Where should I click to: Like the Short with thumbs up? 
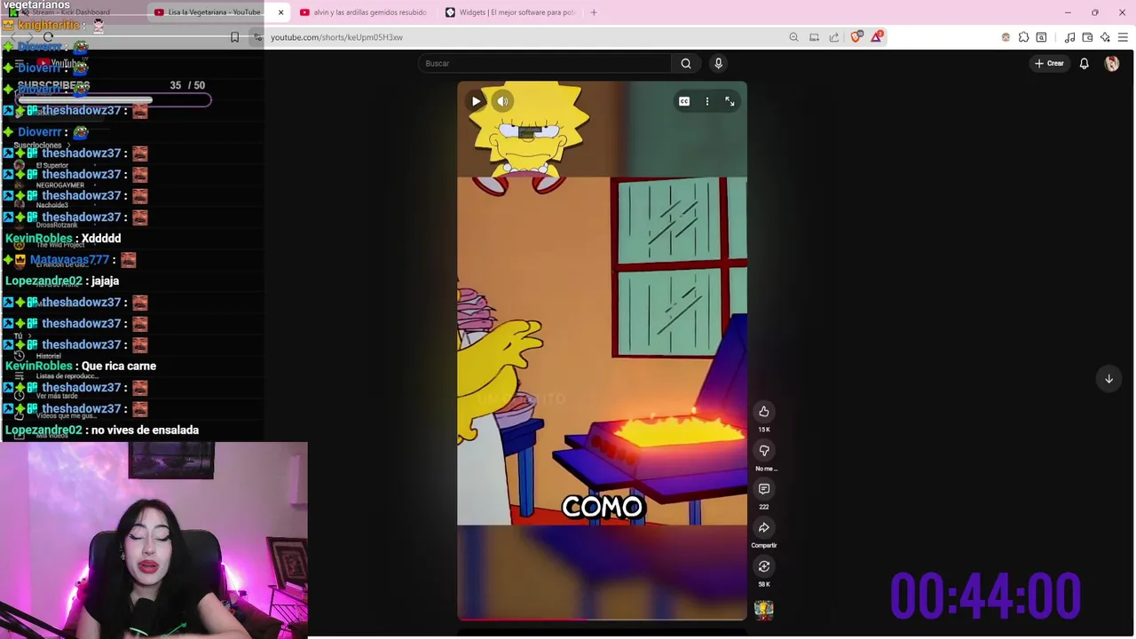point(763,411)
